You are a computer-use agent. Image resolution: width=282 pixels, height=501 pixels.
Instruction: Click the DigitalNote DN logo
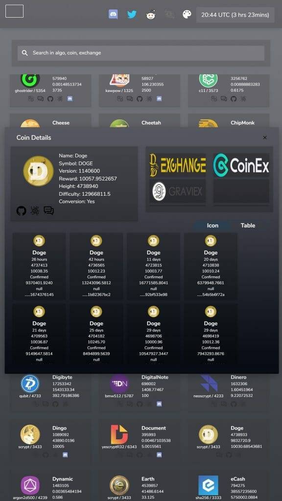(119, 384)
